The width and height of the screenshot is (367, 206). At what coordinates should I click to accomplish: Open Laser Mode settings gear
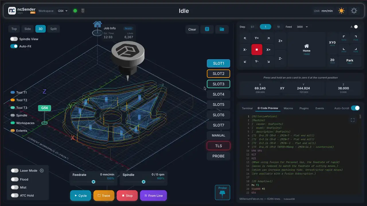tap(42, 171)
